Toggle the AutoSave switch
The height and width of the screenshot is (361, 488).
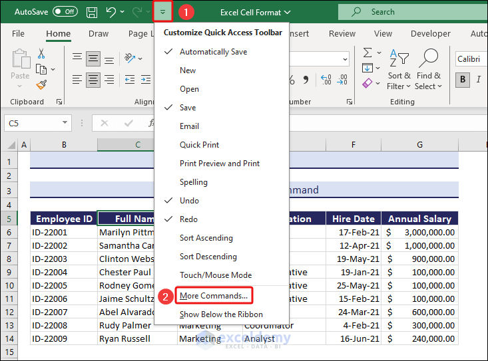(x=65, y=12)
